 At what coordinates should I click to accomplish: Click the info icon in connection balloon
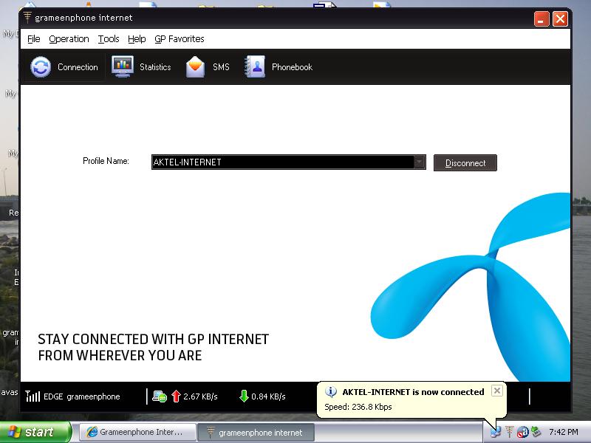click(330, 392)
